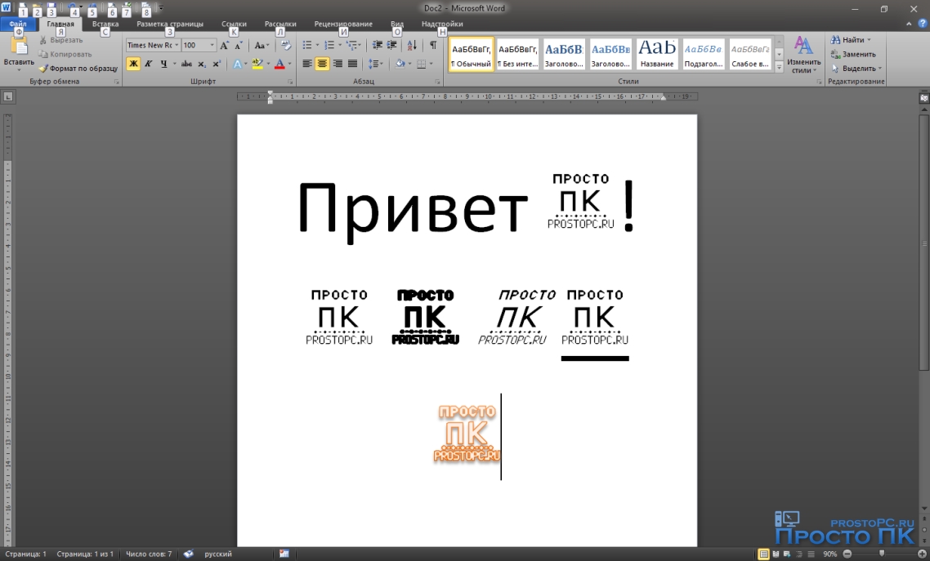The width and height of the screenshot is (930, 561).
Task: Open the font name dropdown (Times New Roman)
Action: click(x=177, y=45)
